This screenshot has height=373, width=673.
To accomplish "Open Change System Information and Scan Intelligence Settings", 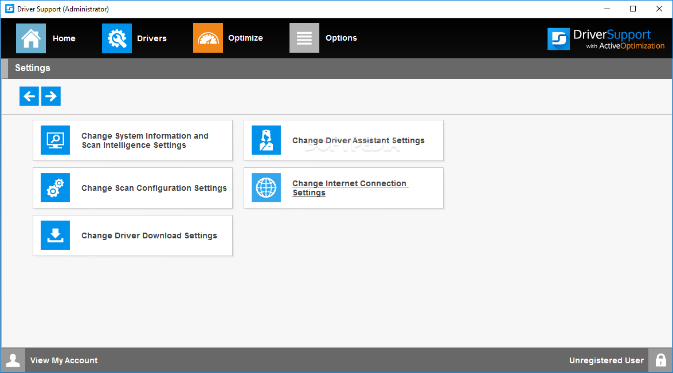I will 132,140.
